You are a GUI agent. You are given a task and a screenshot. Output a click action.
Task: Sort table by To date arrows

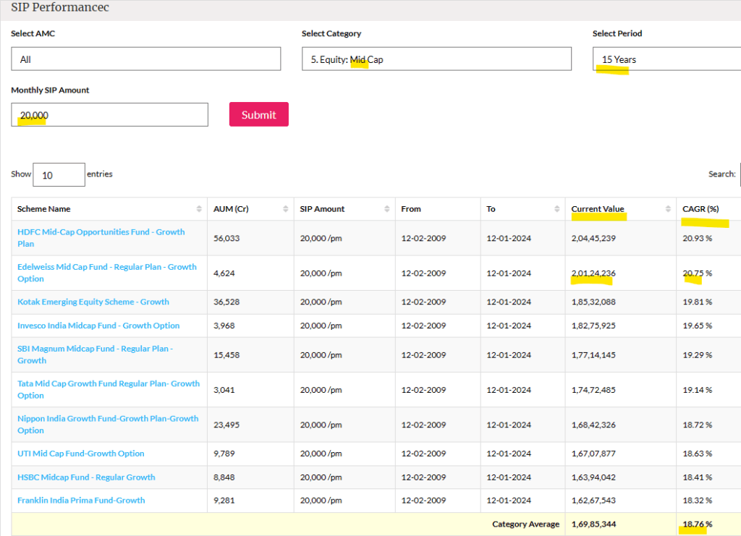point(557,209)
